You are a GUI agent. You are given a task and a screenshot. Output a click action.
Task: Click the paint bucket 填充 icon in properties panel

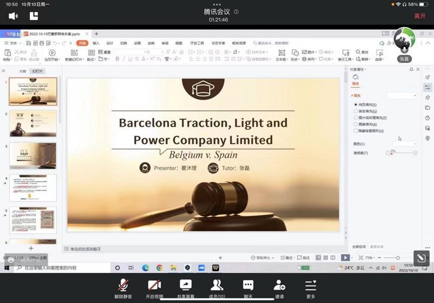356,77
